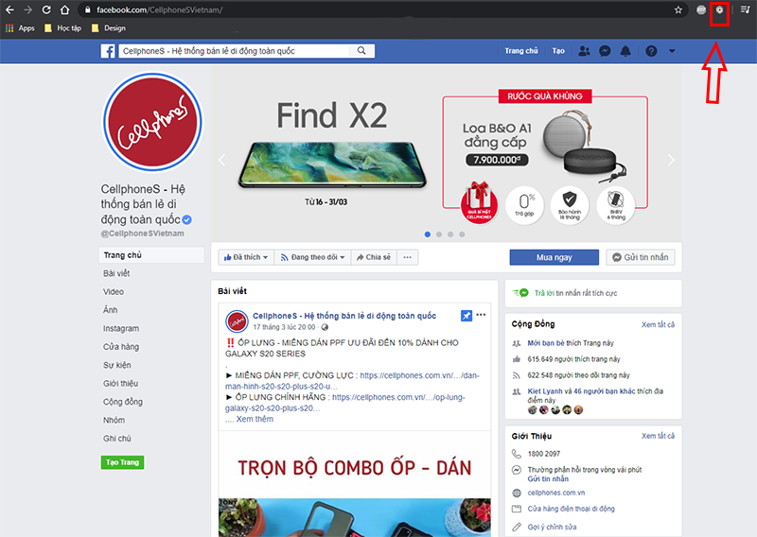This screenshot has height=537, width=757.
Task: Open Đang theo dõi follow dropdown
Action: 313,257
